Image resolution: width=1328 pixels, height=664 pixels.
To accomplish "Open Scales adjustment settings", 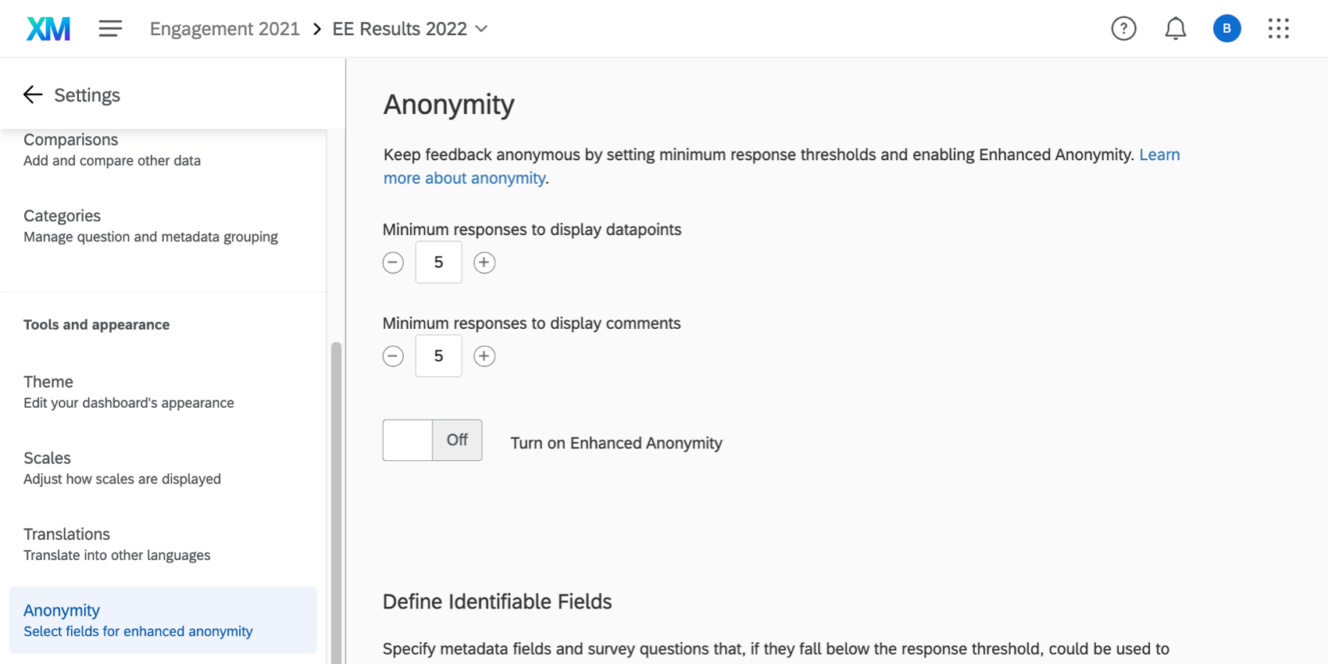I will coord(47,458).
